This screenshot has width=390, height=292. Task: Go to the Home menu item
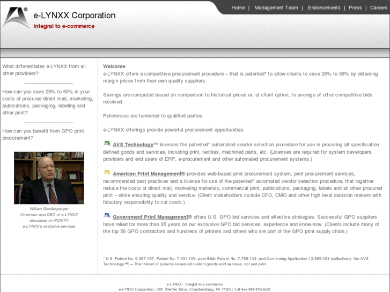point(238,8)
